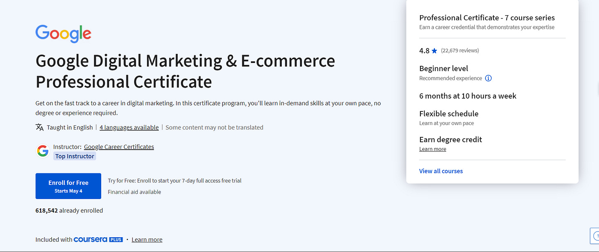Open the 4 languages available link
This screenshot has width=599, height=252.
pos(129,127)
